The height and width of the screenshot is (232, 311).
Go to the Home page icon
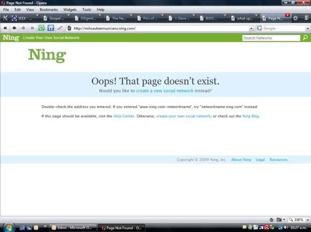[51, 28]
